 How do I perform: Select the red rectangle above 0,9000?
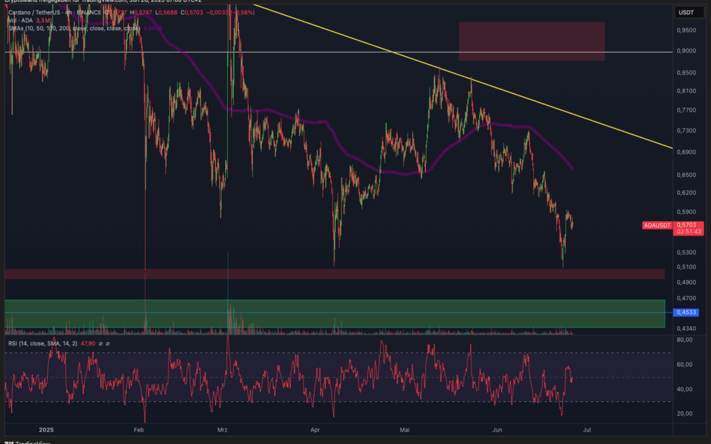pyautogui.click(x=531, y=41)
